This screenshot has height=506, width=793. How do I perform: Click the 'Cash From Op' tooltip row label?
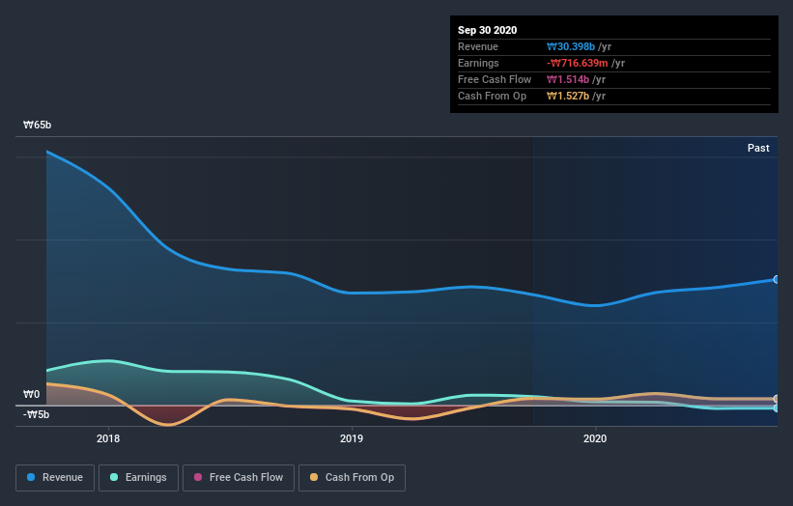(492, 96)
